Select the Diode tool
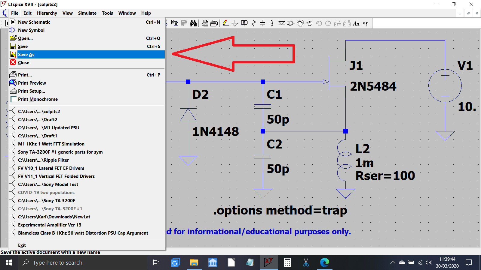 click(x=282, y=23)
